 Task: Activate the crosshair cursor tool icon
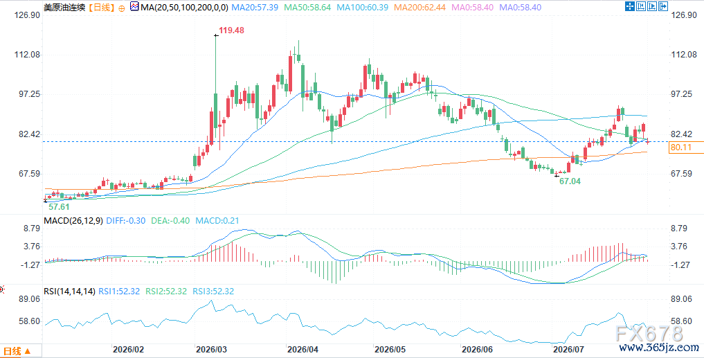(x=630, y=6)
